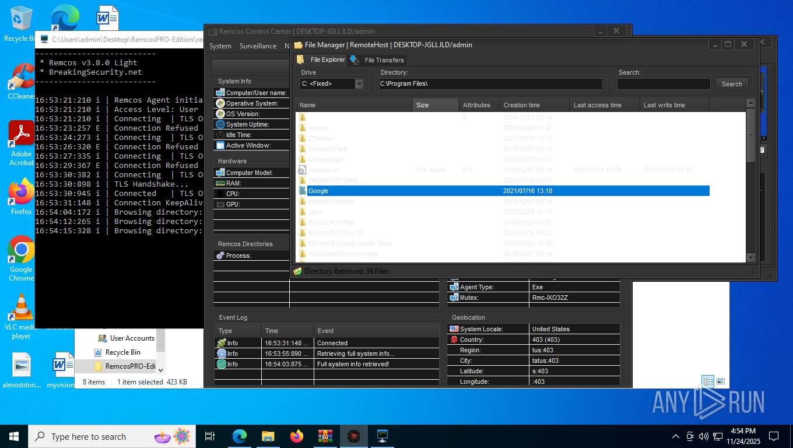The image size is (793, 448).
Task: Click the Computer Model icon
Action: click(220, 173)
